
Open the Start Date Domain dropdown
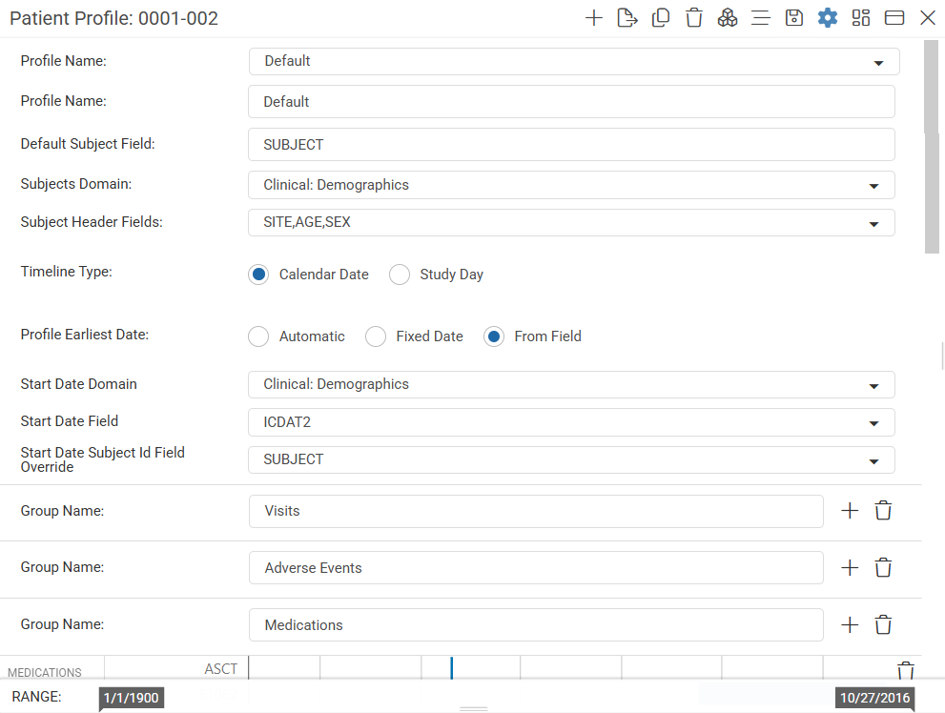(571, 384)
